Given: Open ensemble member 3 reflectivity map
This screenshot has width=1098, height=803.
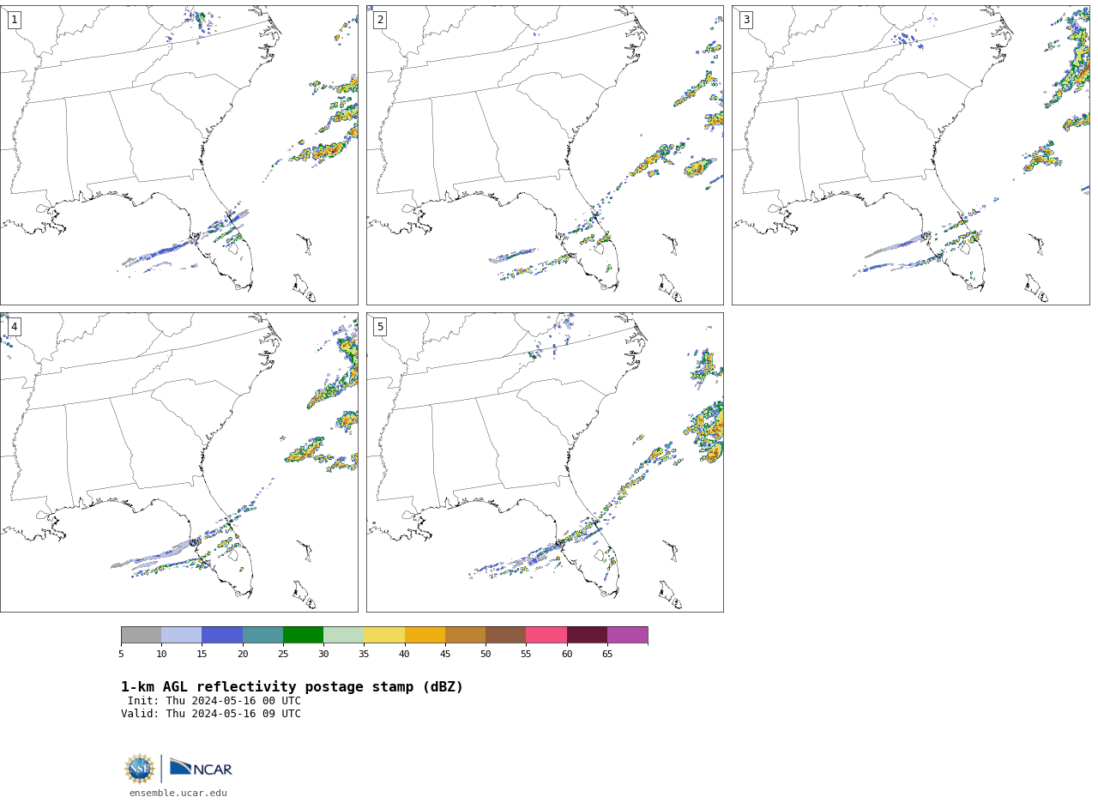Looking at the screenshot, I should pyautogui.click(x=910, y=155).
